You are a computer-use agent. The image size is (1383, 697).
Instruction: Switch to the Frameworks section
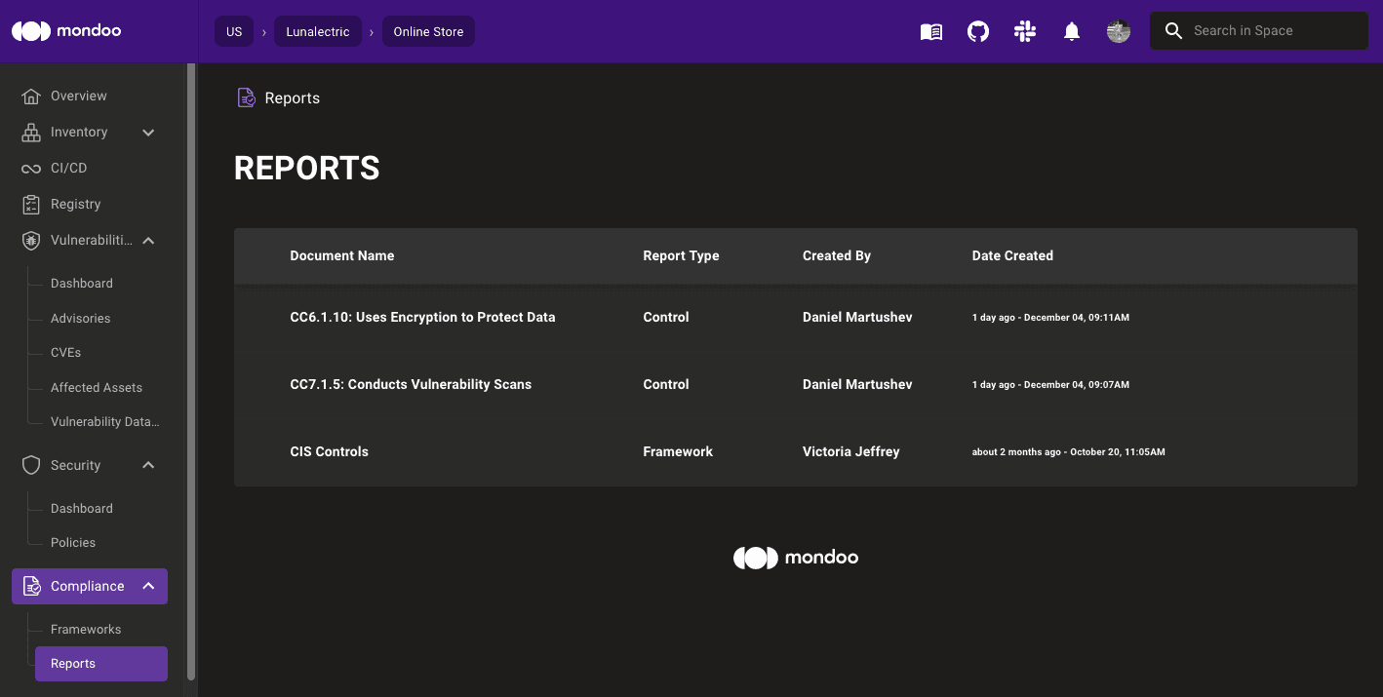(86, 629)
